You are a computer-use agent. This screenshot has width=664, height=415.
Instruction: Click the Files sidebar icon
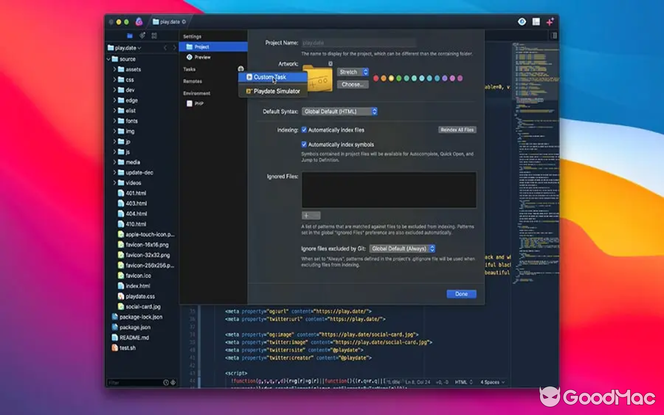[x=130, y=36]
